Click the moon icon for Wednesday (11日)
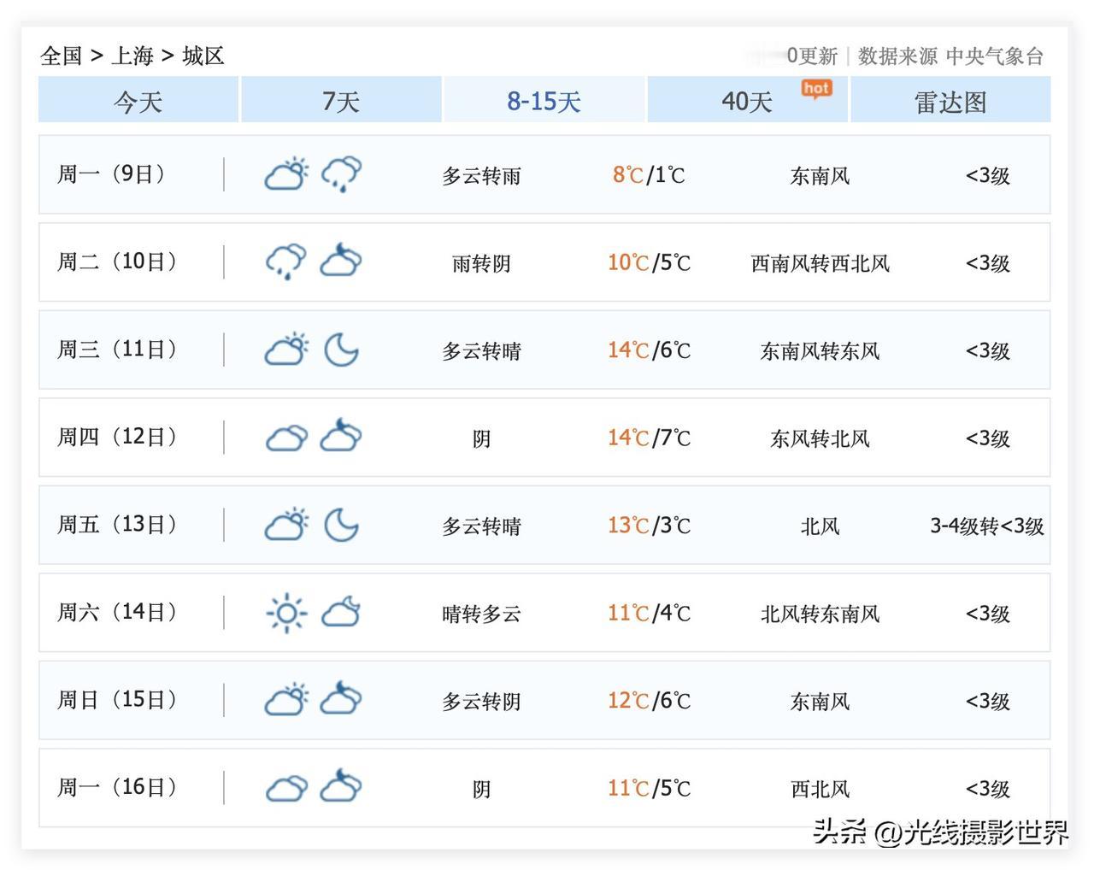Screen dimensions: 1094x870 coord(342,350)
